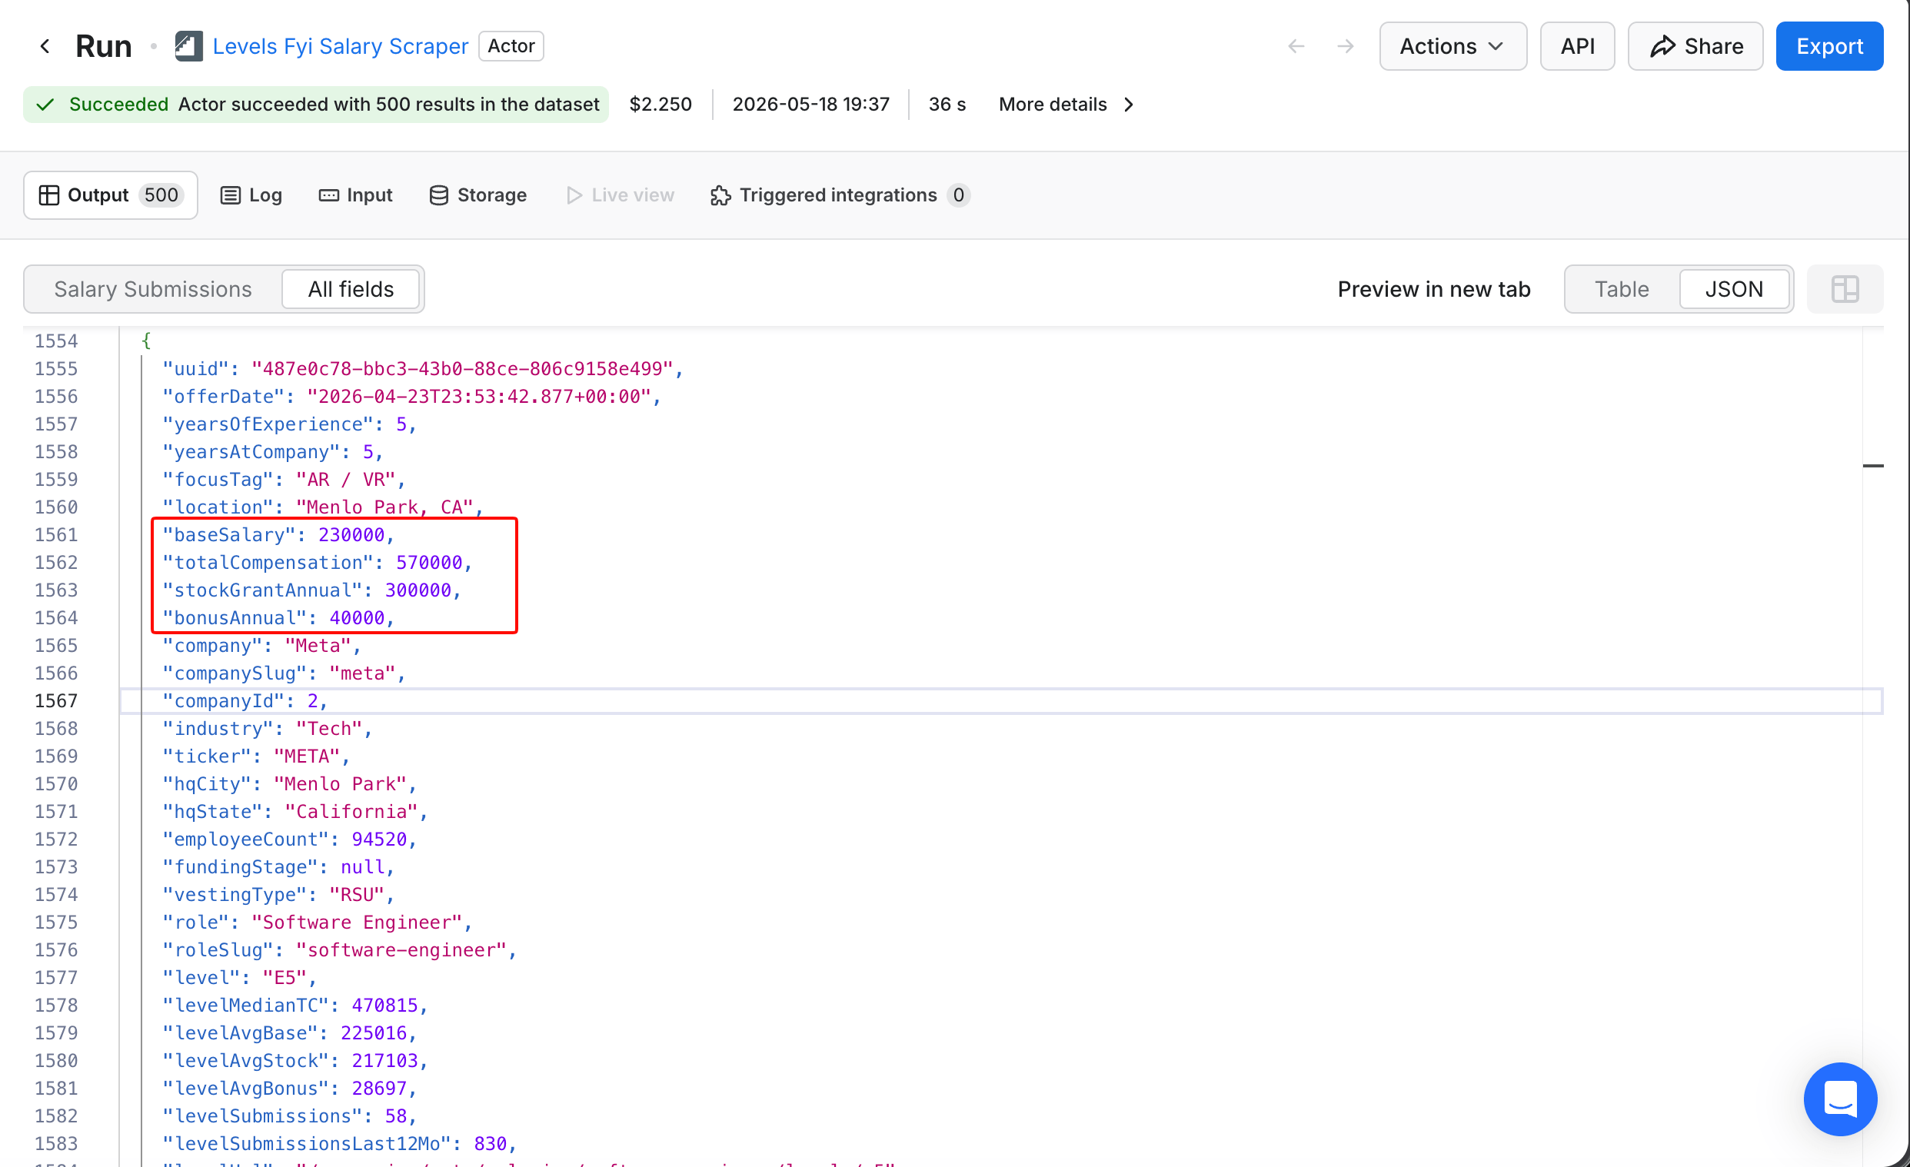Go back using the left chevron
The image size is (1910, 1167).
[x=45, y=46]
